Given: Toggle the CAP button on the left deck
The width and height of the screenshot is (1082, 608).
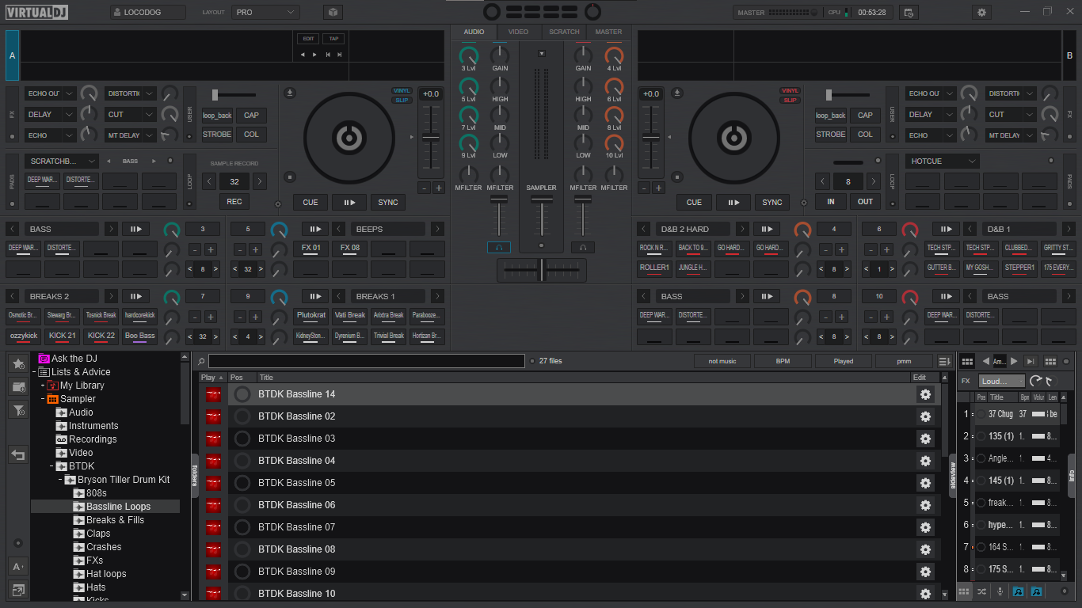Looking at the screenshot, I should coord(251,115).
